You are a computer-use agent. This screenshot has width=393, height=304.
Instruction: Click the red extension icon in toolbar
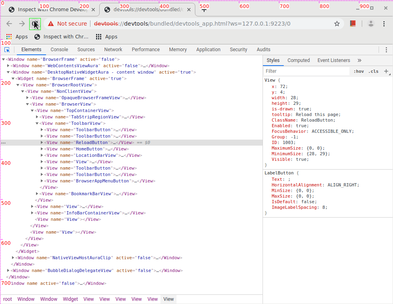click(353, 24)
